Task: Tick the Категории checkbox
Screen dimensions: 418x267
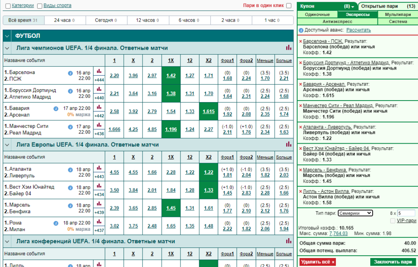Action: pyautogui.click(x=8, y=6)
